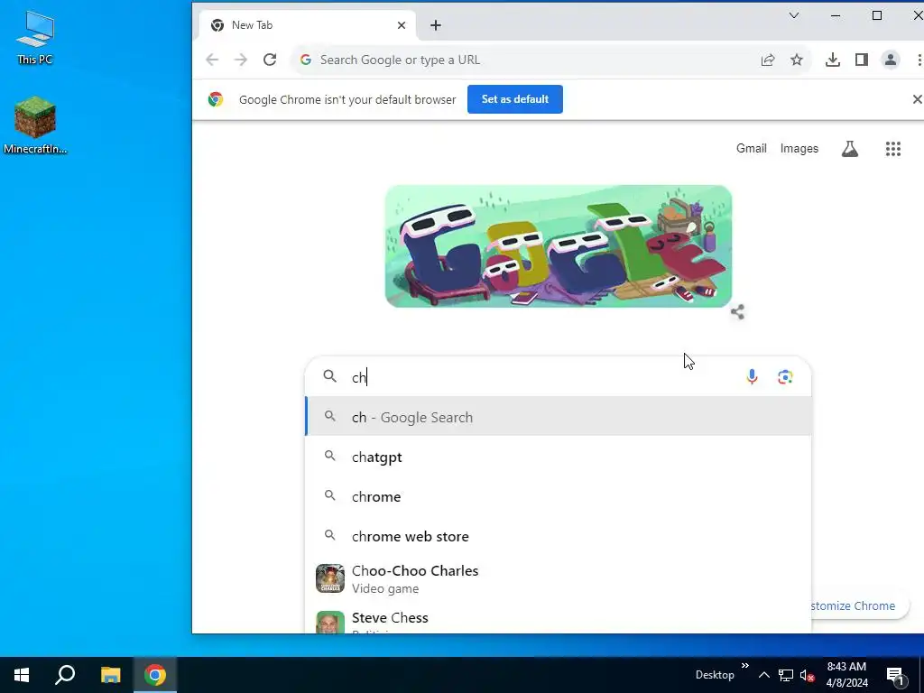This screenshot has width=924, height=693.
Task: Open Chrome downloads icon
Action: click(x=833, y=60)
